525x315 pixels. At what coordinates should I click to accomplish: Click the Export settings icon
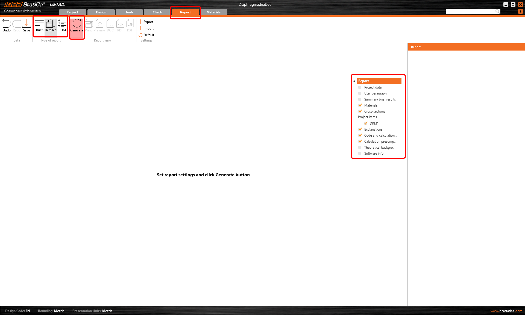[x=141, y=22]
